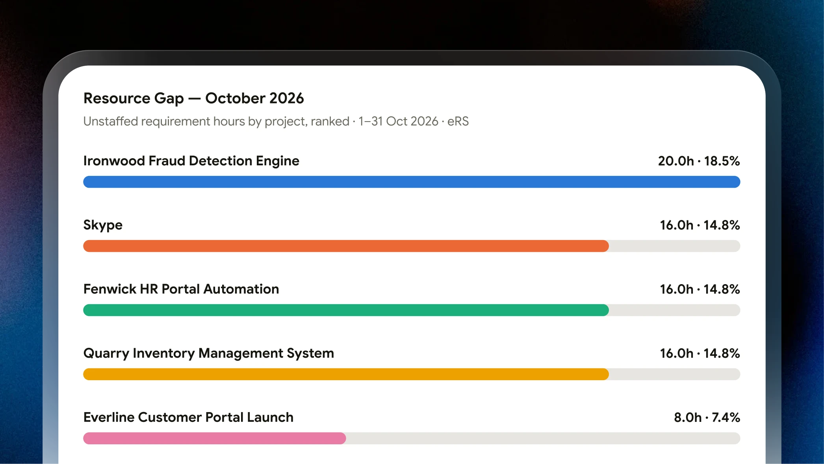Click the Fenwick row '16.0h · 14.8%' value
This screenshot has width=824, height=464.
[x=700, y=289]
